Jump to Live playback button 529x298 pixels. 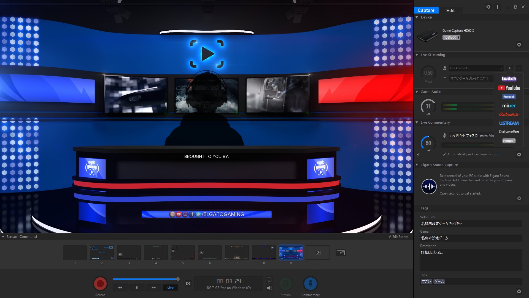(x=170, y=288)
